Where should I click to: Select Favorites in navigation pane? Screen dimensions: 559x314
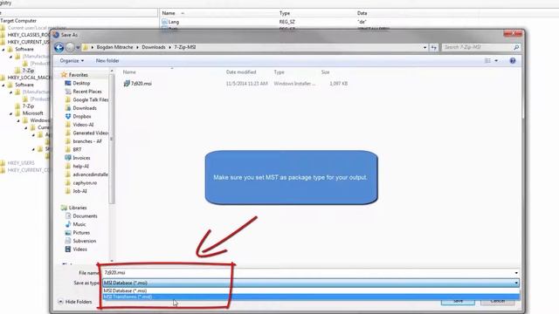click(78, 75)
